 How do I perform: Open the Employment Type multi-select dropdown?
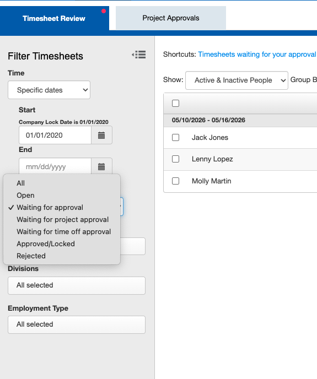(x=77, y=324)
